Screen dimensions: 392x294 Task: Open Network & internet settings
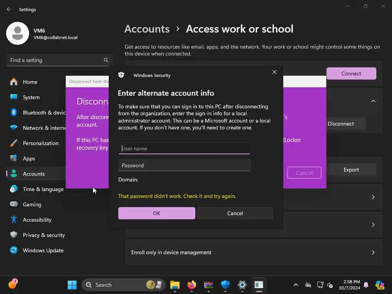pyautogui.click(x=36, y=128)
